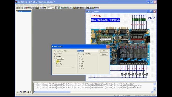Select the Trend tool, last toolbar icon
Screen dimensions: 172x97
coord(98,8)
